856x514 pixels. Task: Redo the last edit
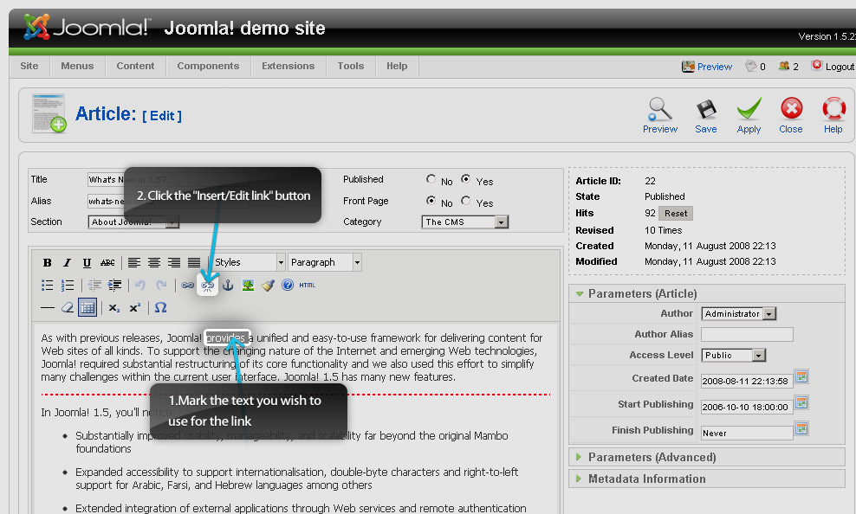point(161,285)
